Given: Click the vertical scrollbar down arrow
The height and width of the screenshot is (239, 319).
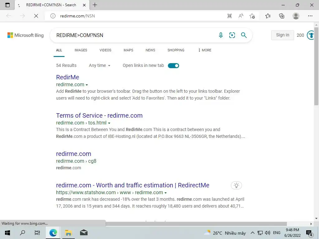Looking at the screenshot, I should (316, 219).
